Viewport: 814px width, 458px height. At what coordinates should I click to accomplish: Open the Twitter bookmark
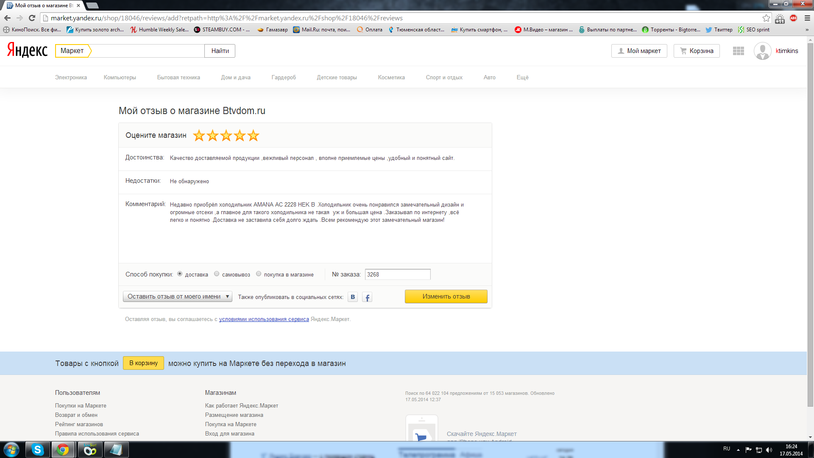(719, 30)
